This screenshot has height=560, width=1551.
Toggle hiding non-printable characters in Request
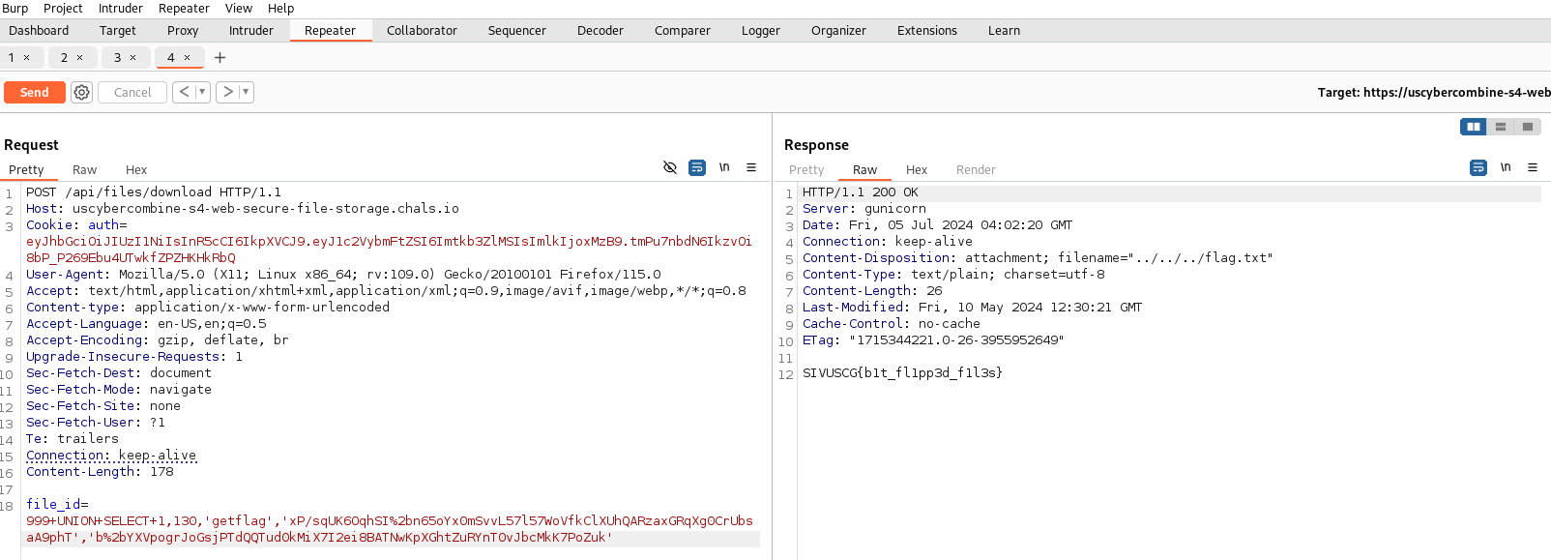(x=670, y=167)
